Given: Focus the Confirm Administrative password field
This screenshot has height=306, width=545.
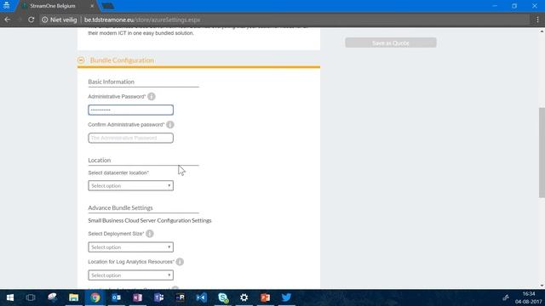Looking at the screenshot, I should coord(130,138).
